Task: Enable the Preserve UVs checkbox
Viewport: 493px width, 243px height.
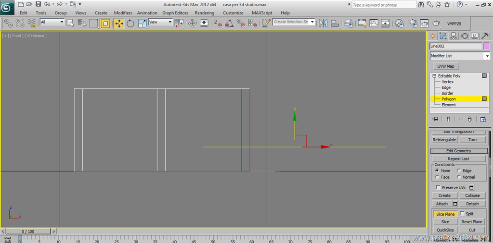Action: point(438,187)
